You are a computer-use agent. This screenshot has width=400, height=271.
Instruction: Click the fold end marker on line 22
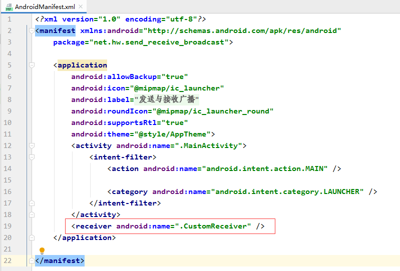pos(32,260)
